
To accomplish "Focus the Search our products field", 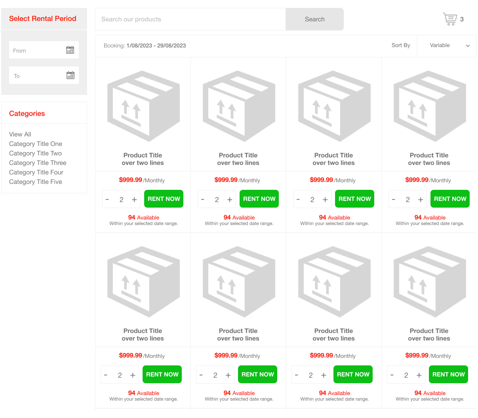I will coord(190,19).
